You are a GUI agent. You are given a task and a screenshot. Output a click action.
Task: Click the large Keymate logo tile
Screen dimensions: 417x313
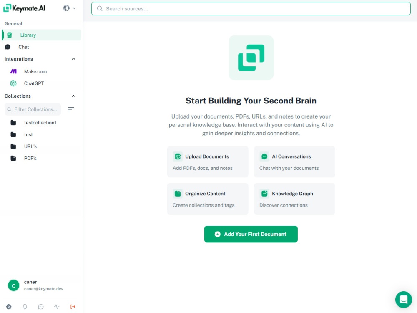tap(251, 58)
